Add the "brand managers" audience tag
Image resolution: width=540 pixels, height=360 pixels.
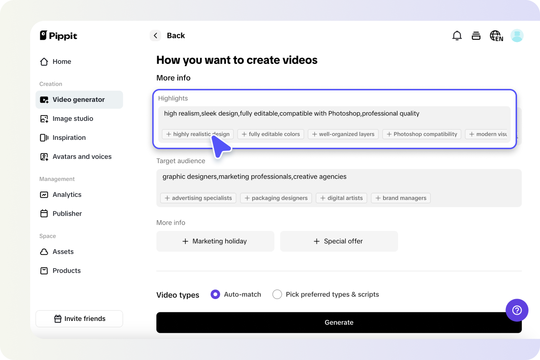[401, 198]
